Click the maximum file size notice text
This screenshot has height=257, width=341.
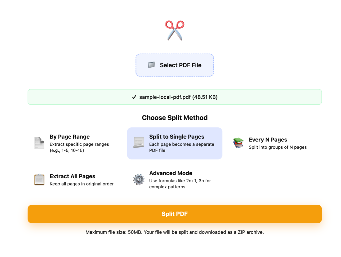click(174, 232)
